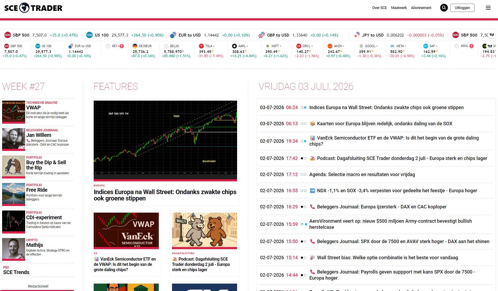Open feature card Podcast Dagafsluiting SCE Trader
This screenshot has height=291, width=498.
[201, 264]
